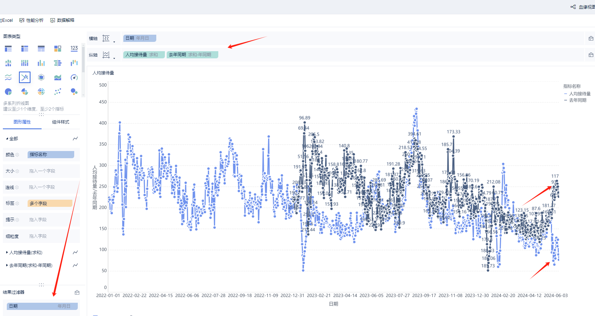Open 大小 settings gear
This screenshot has height=316, width=595.
[17, 171]
